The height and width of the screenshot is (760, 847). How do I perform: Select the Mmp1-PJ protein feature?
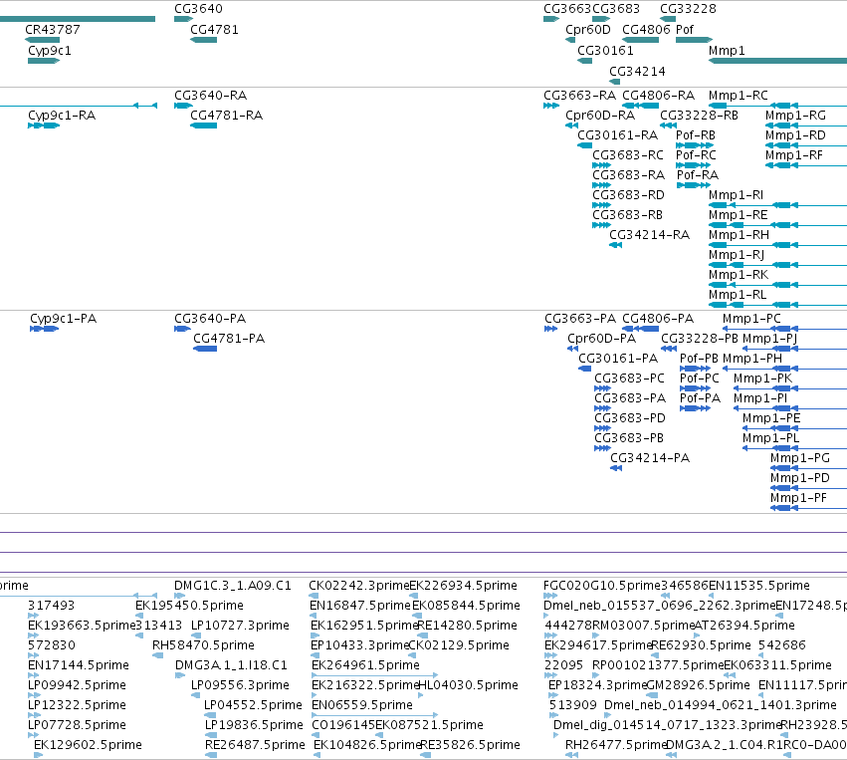coord(794,349)
